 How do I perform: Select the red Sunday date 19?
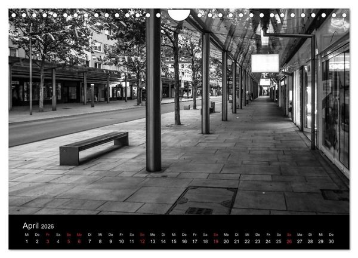pos(216,241)
